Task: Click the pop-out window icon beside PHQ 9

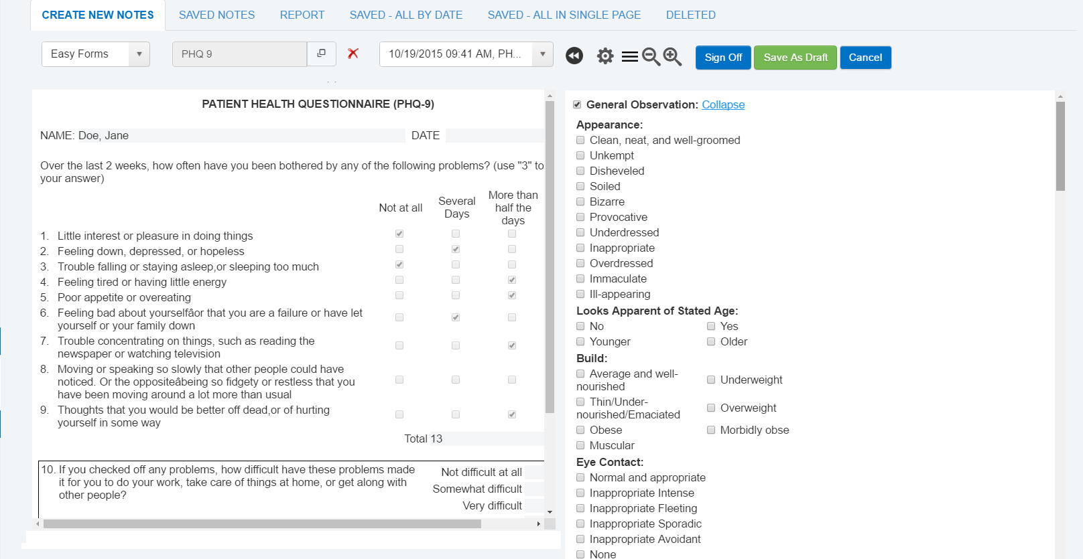Action: pyautogui.click(x=322, y=54)
